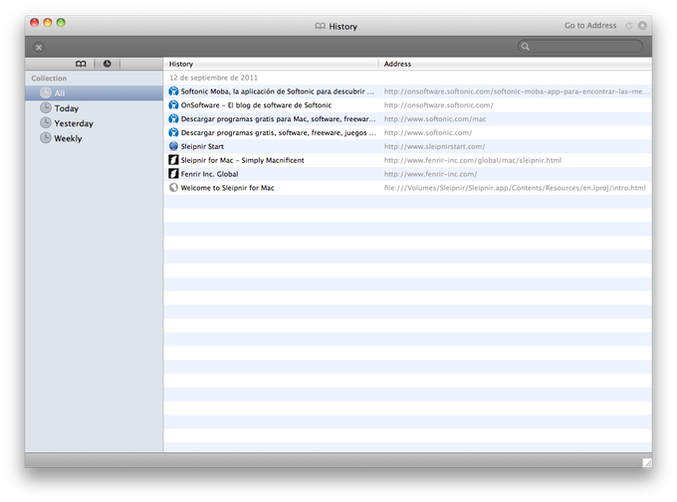Click the green zoom window button

coord(61,23)
